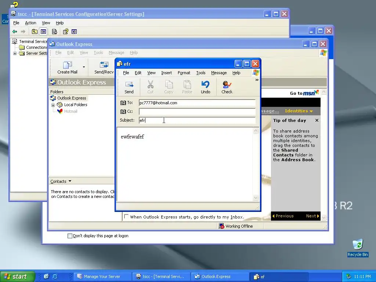Open Recycle Bin on desktop

[358, 248]
